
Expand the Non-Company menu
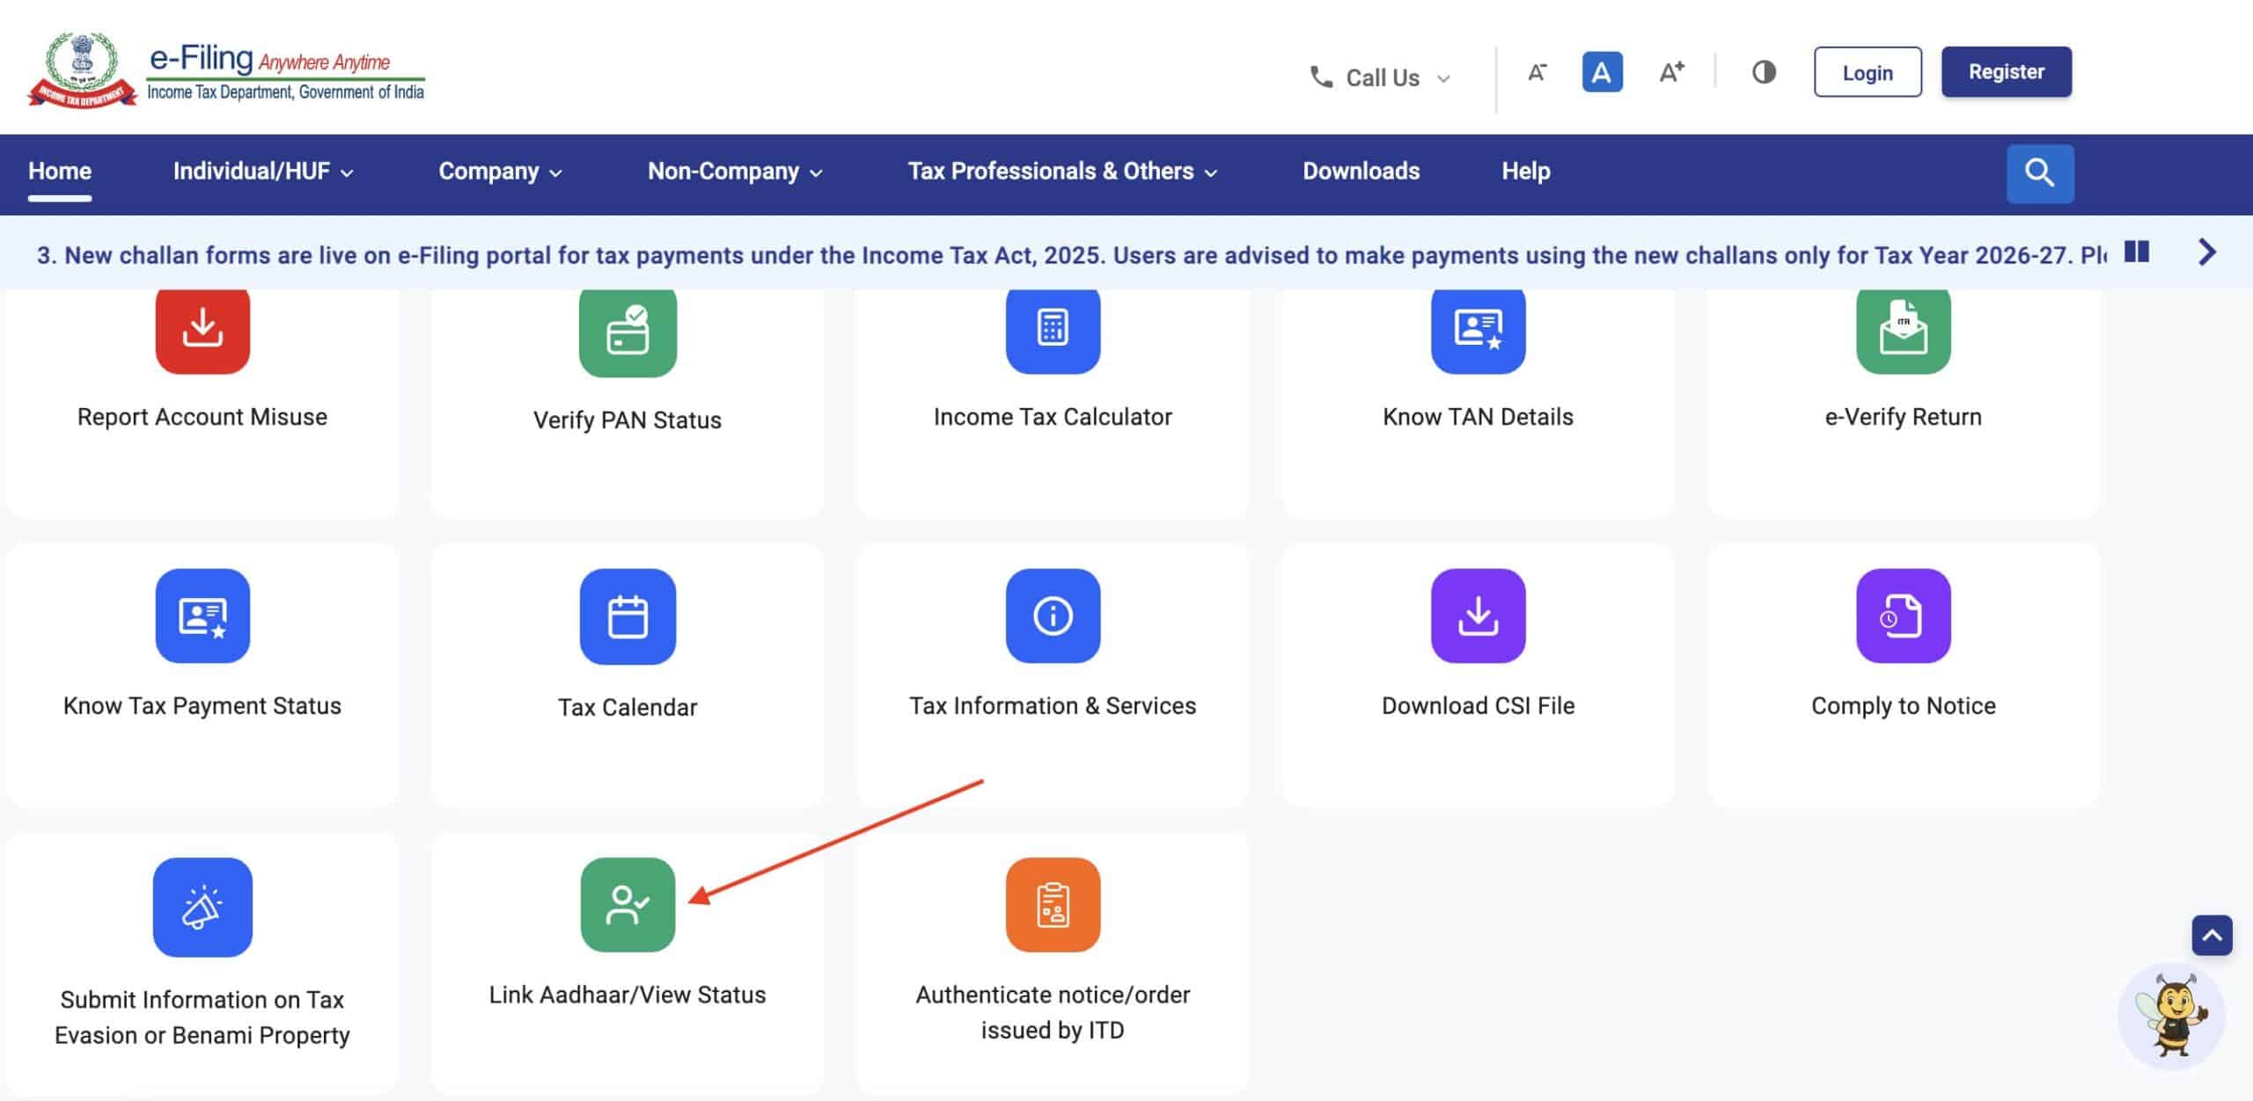tap(735, 171)
